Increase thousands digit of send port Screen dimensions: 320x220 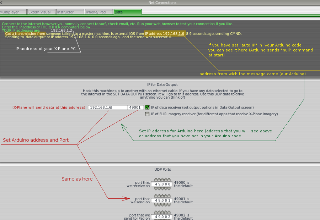[159, 196]
